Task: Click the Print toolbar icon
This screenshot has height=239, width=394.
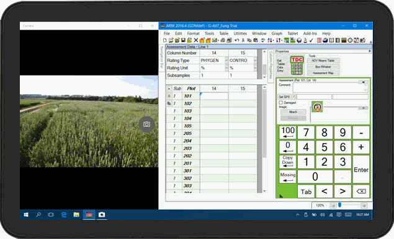Action: pyautogui.click(x=223, y=40)
